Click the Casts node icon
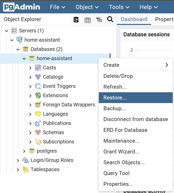This screenshot has width=174, height=193. coord(38,68)
